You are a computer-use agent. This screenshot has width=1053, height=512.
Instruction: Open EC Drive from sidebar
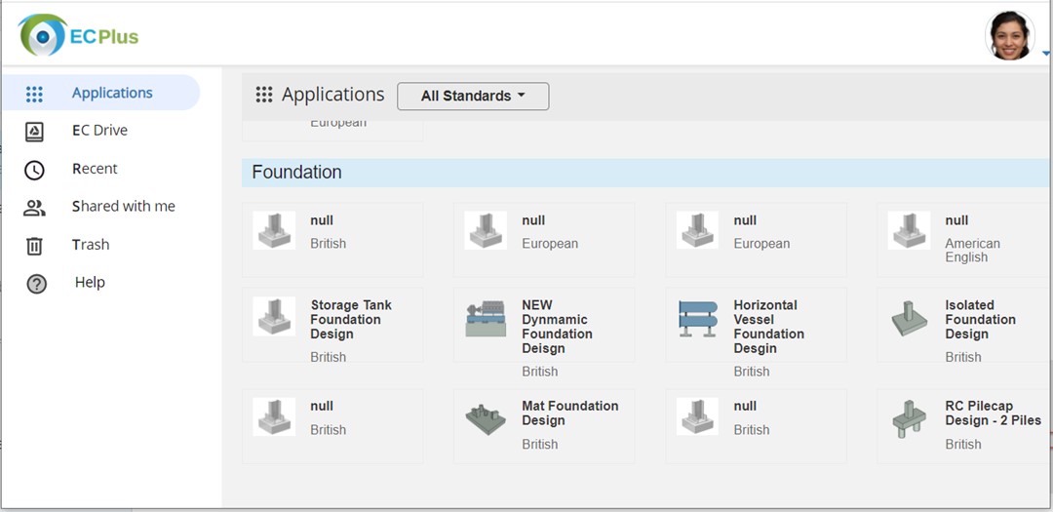(x=99, y=131)
